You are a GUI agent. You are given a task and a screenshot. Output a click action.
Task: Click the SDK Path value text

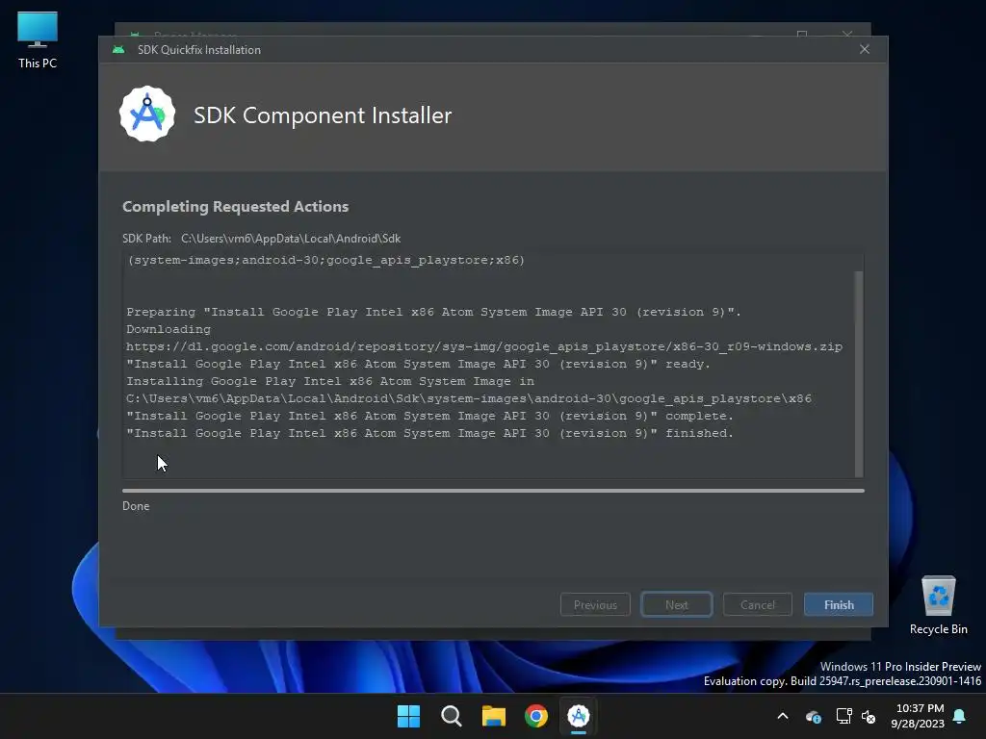click(291, 239)
